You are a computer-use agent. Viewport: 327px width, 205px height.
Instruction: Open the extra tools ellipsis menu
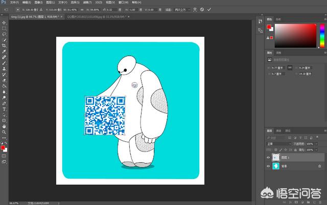pyautogui.click(x=4, y=138)
